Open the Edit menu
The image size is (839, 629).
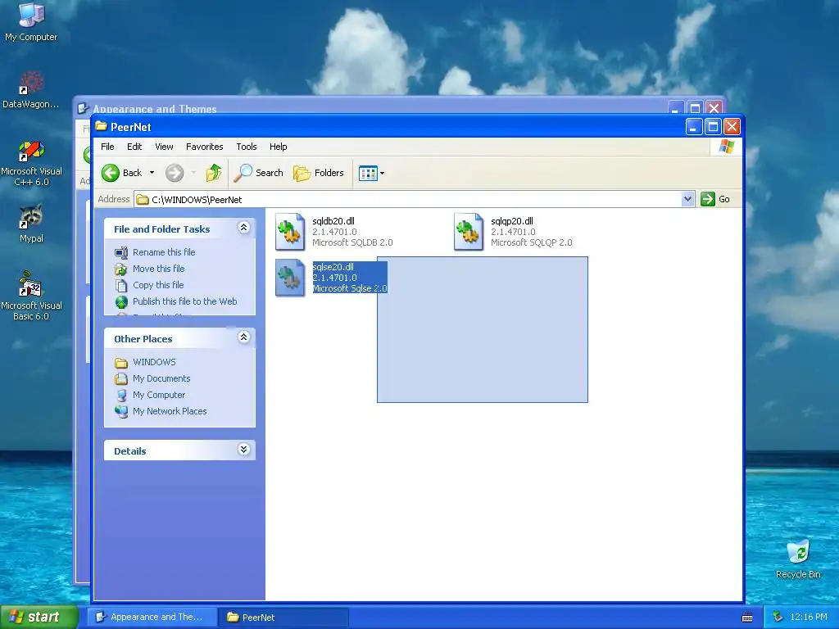[134, 147]
